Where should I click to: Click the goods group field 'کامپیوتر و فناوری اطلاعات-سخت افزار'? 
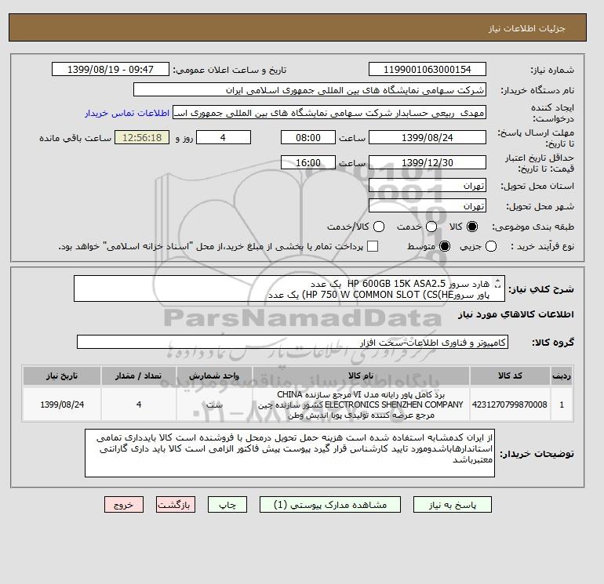293,342
